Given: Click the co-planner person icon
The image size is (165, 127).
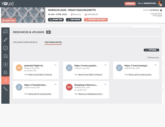Looking at the screenshot, I should [161, 10].
